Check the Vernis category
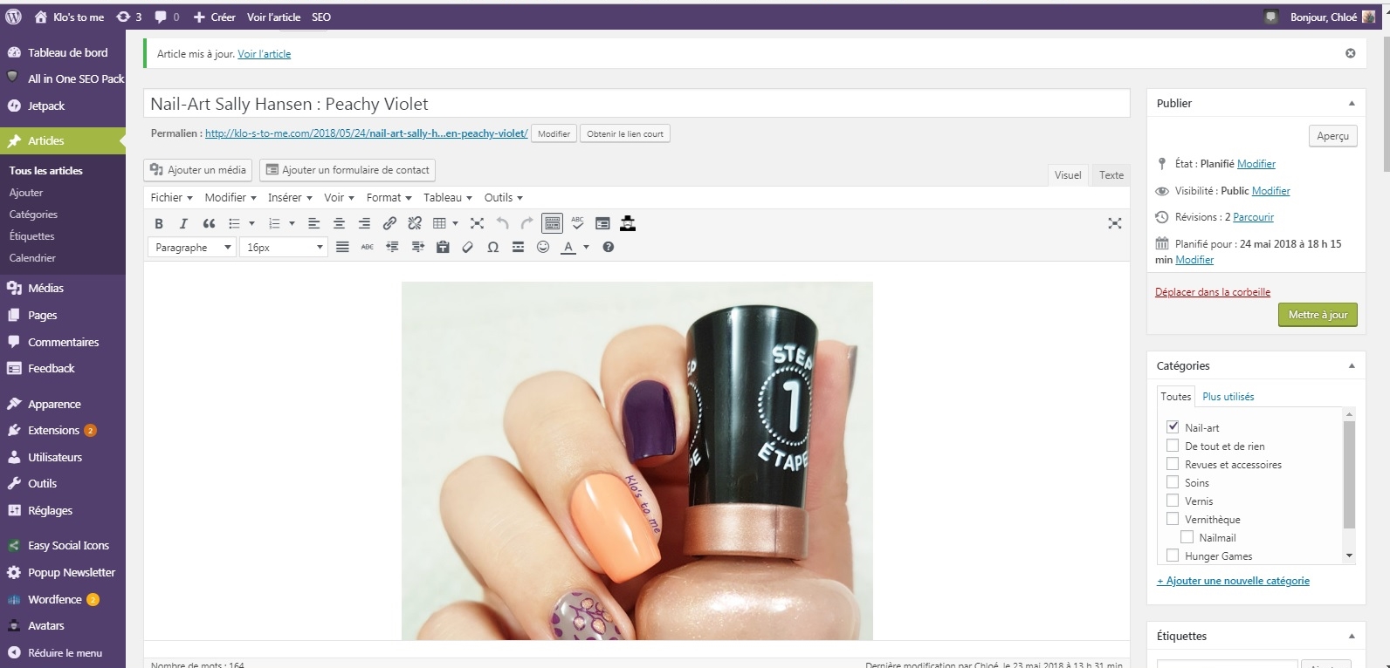The height and width of the screenshot is (668, 1390). pyautogui.click(x=1173, y=501)
